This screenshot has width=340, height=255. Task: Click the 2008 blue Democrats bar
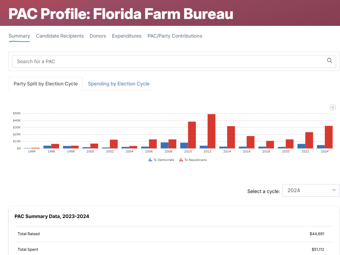164,145
